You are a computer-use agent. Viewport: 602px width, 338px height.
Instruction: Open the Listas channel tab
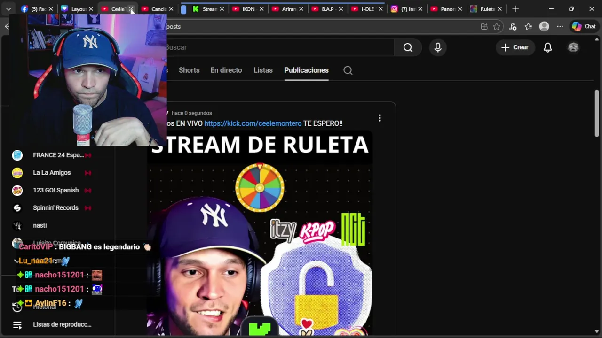(x=263, y=70)
